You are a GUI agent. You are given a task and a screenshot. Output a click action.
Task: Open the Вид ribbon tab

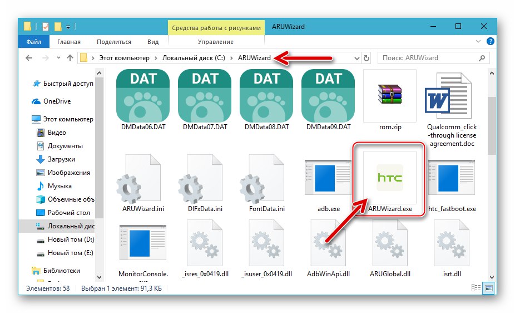[153, 42]
